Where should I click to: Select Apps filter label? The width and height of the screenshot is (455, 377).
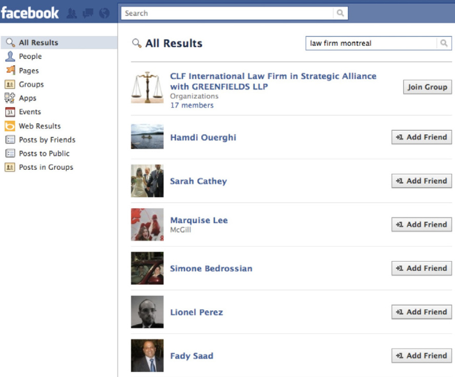pos(28,98)
